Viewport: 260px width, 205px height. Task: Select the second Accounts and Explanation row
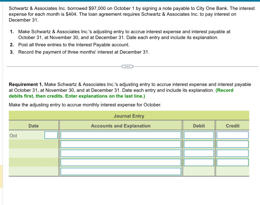click(x=121, y=144)
